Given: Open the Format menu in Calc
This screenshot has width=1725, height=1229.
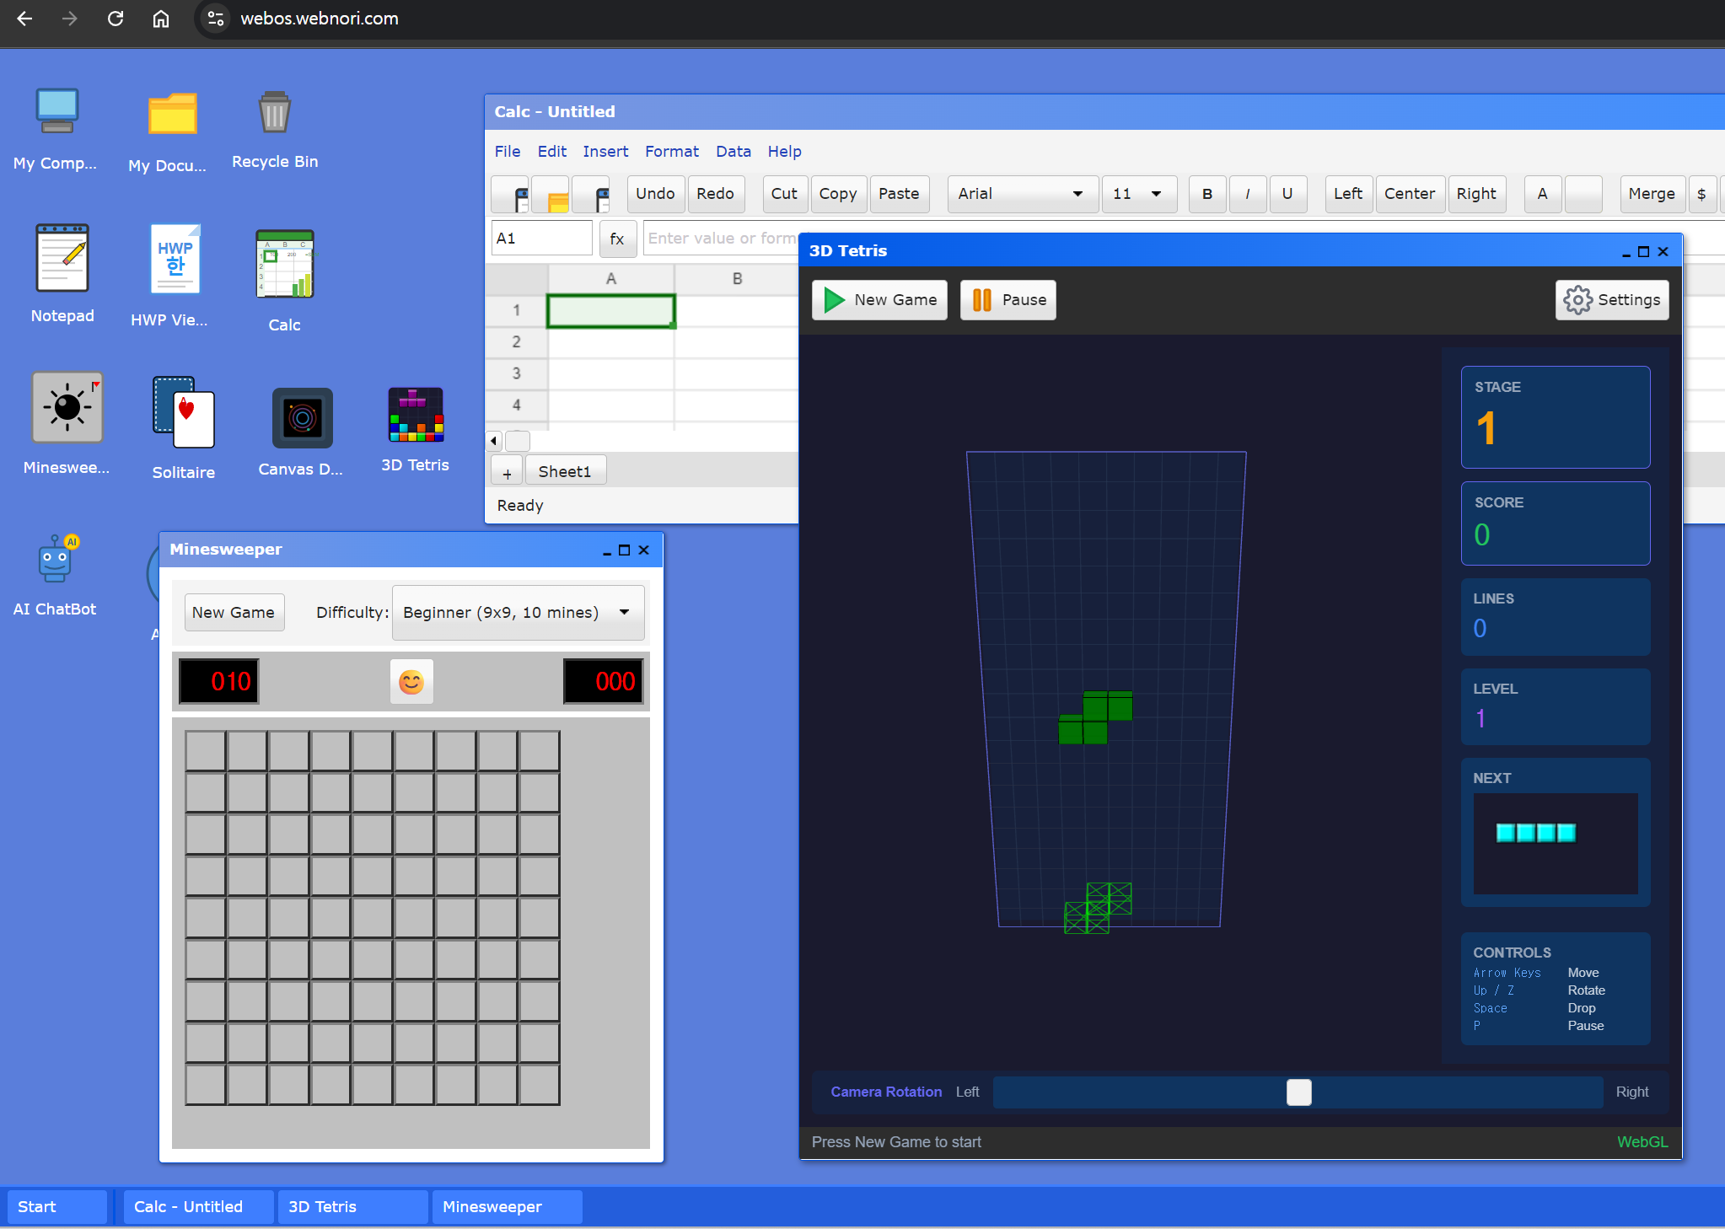Looking at the screenshot, I should tap(671, 152).
